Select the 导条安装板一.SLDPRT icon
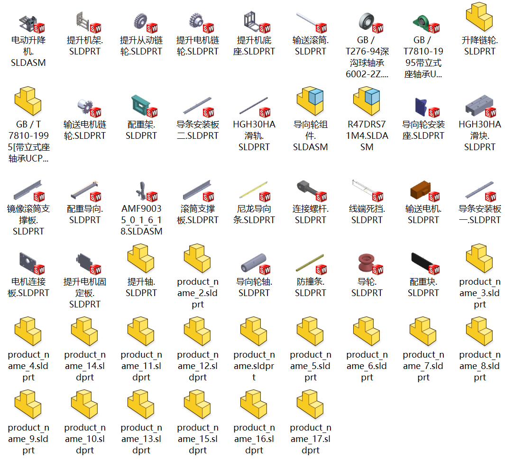Image resolution: width=505 pixels, height=459 pixels. coord(480,191)
